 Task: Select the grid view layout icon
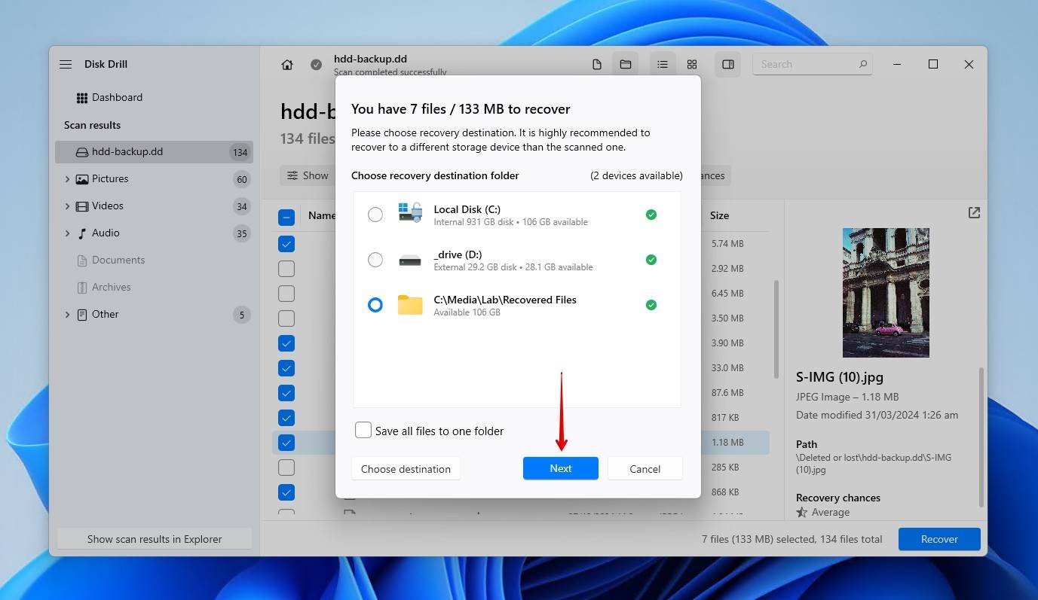pos(692,65)
